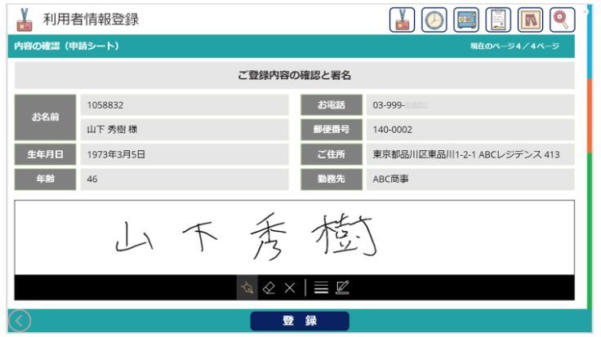Select the pen drawing tool in the signature bar
Viewport: 601px width, 337px height.
tap(247, 287)
